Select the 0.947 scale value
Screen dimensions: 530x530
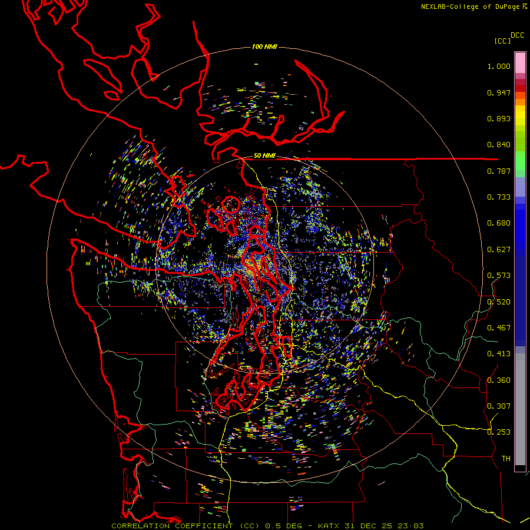coord(499,92)
